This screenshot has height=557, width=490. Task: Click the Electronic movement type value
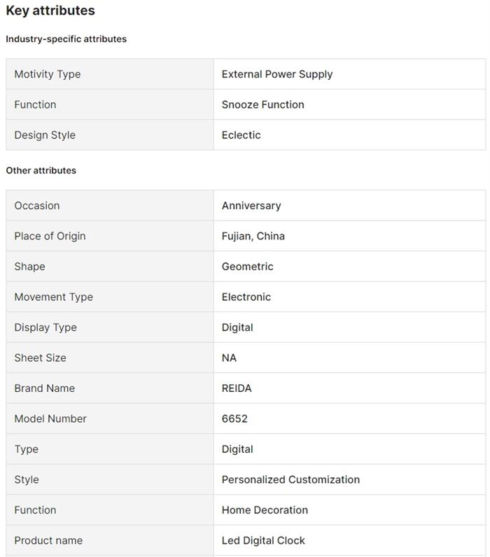pos(246,297)
